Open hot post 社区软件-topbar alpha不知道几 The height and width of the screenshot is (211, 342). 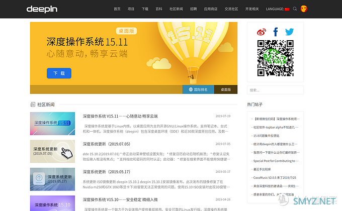[x=275, y=127]
